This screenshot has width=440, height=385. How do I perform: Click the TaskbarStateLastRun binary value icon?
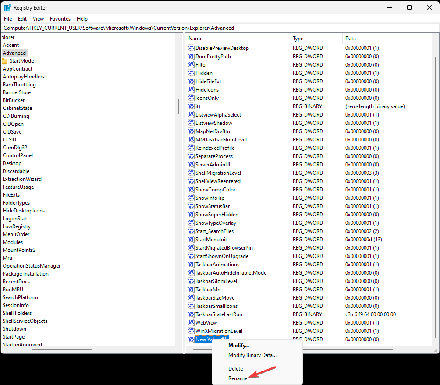point(191,314)
